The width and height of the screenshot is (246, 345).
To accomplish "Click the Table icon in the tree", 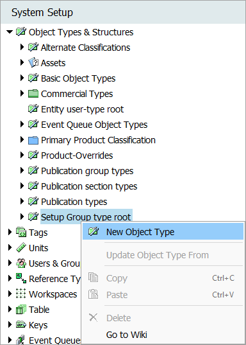I will (x=21, y=310).
